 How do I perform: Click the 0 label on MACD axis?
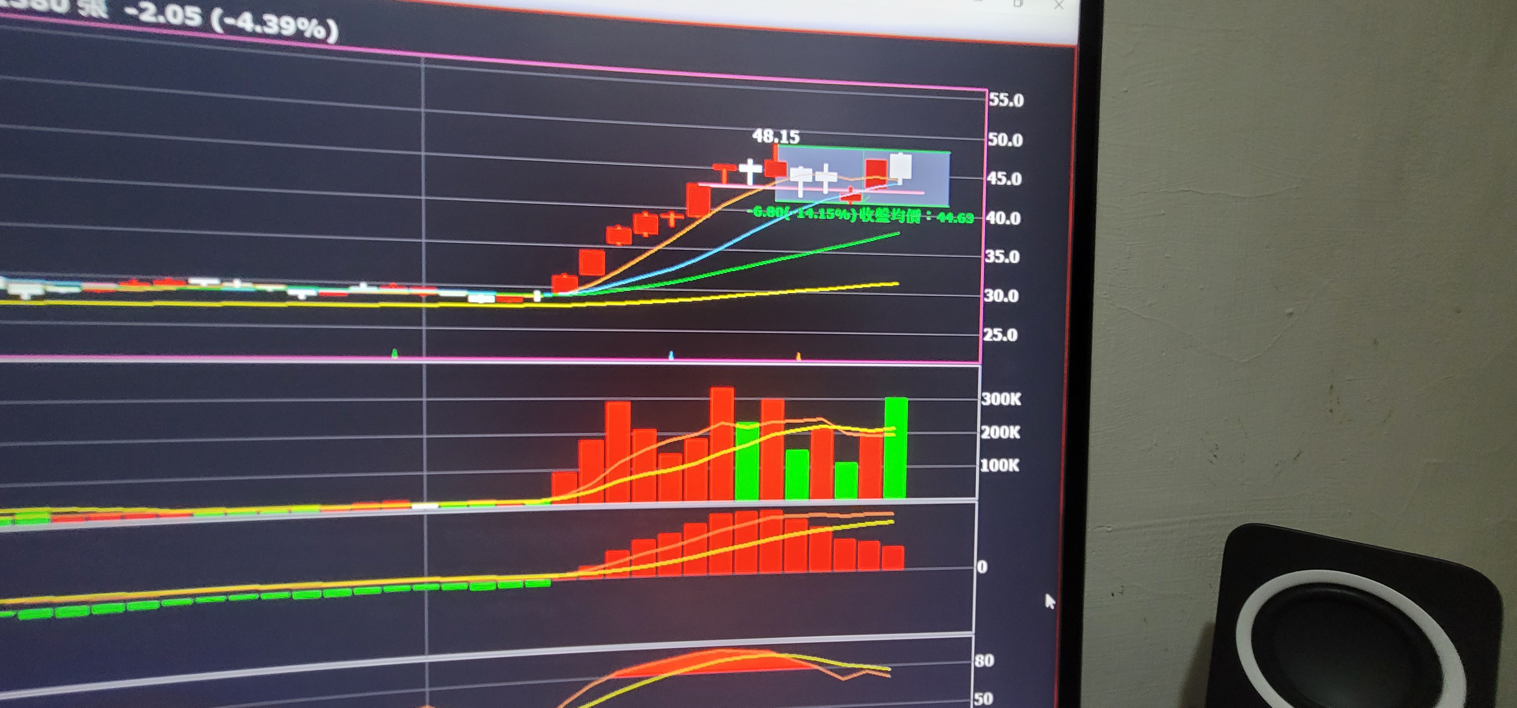(x=982, y=567)
